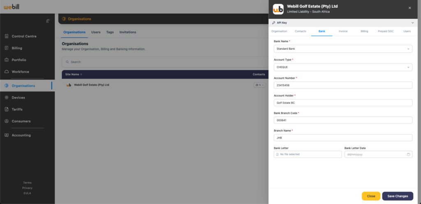Click the organisations Search box

[165, 62]
